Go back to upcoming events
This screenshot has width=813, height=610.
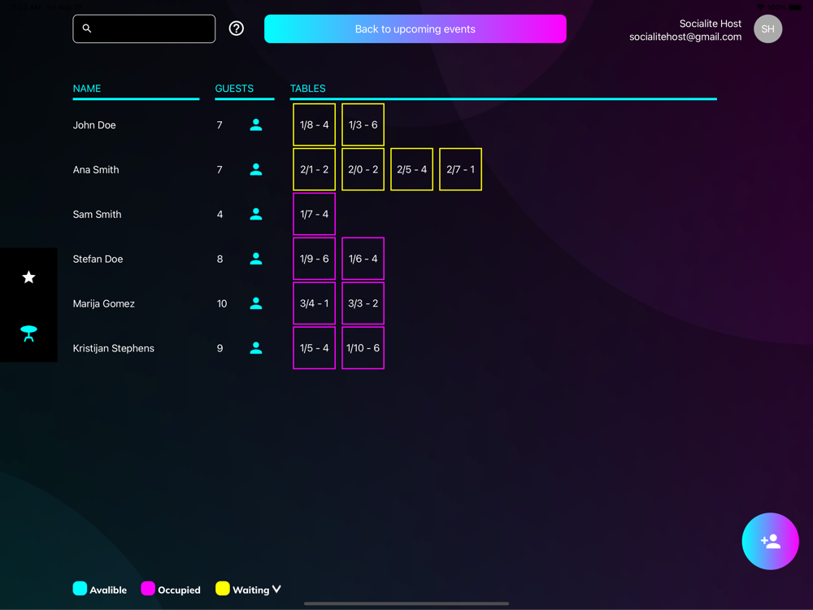point(415,29)
